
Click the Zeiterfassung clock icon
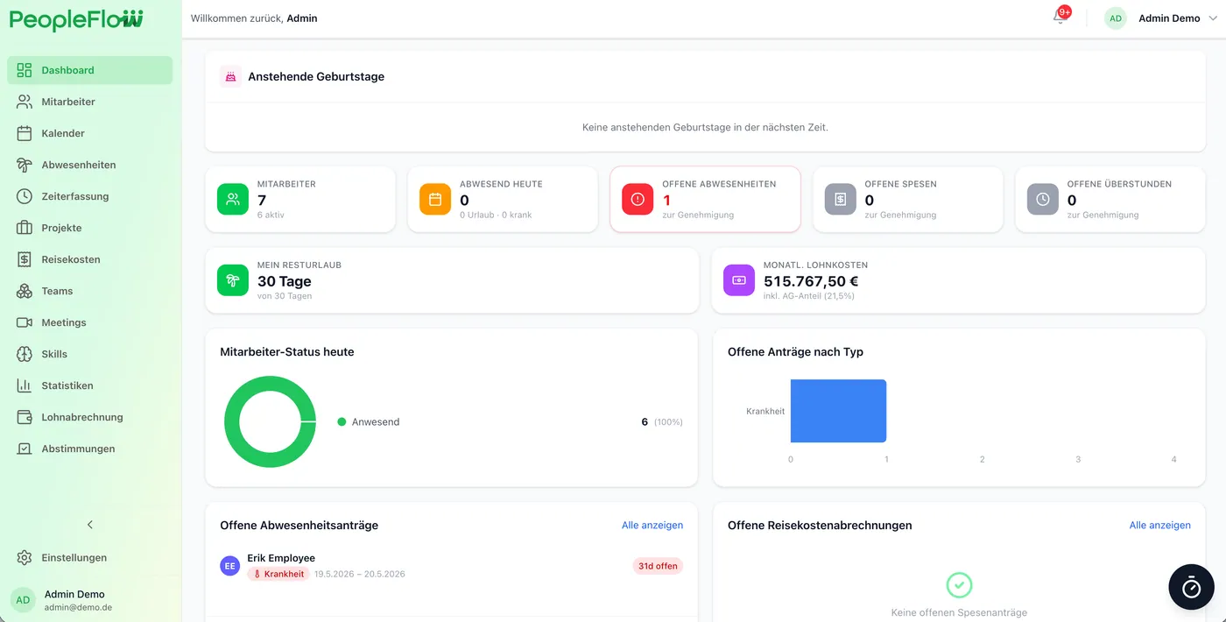click(x=25, y=196)
